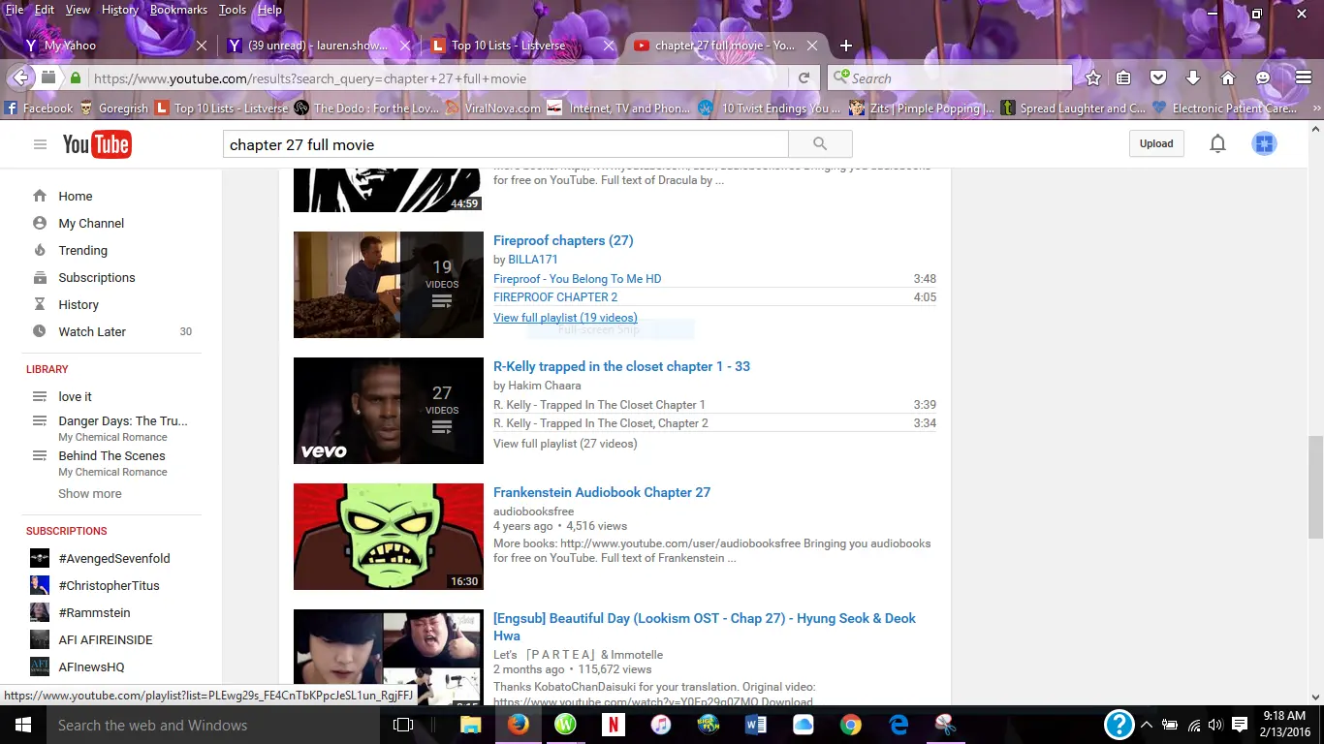The height and width of the screenshot is (744, 1324).
Task: Switch to the (39 unread) Yahoo mail tab
Action: (320, 46)
